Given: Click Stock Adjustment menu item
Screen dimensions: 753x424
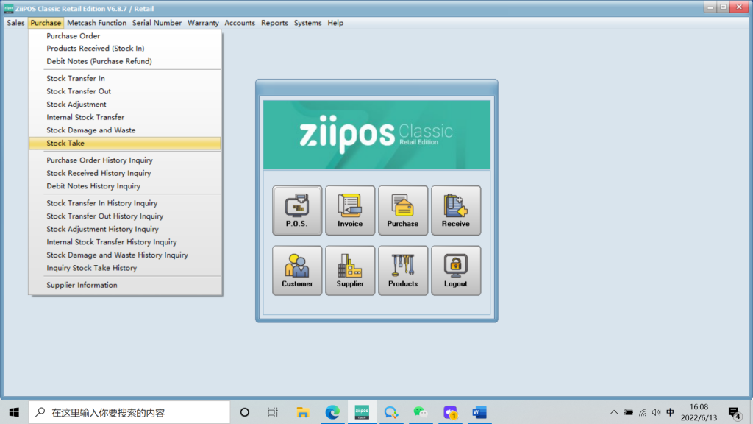Looking at the screenshot, I should point(76,105).
